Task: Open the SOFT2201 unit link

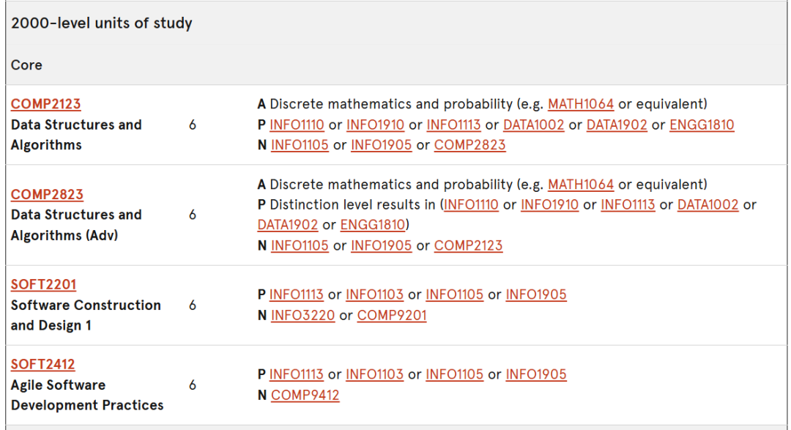Action: pyautogui.click(x=43, y=285)
